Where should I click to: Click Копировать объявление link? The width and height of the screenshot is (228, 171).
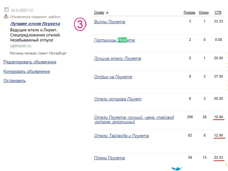point(27,72)
